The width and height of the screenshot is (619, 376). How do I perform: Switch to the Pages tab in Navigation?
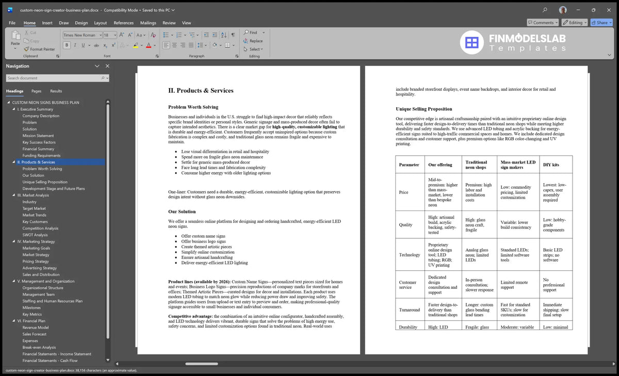coord(37,91)
